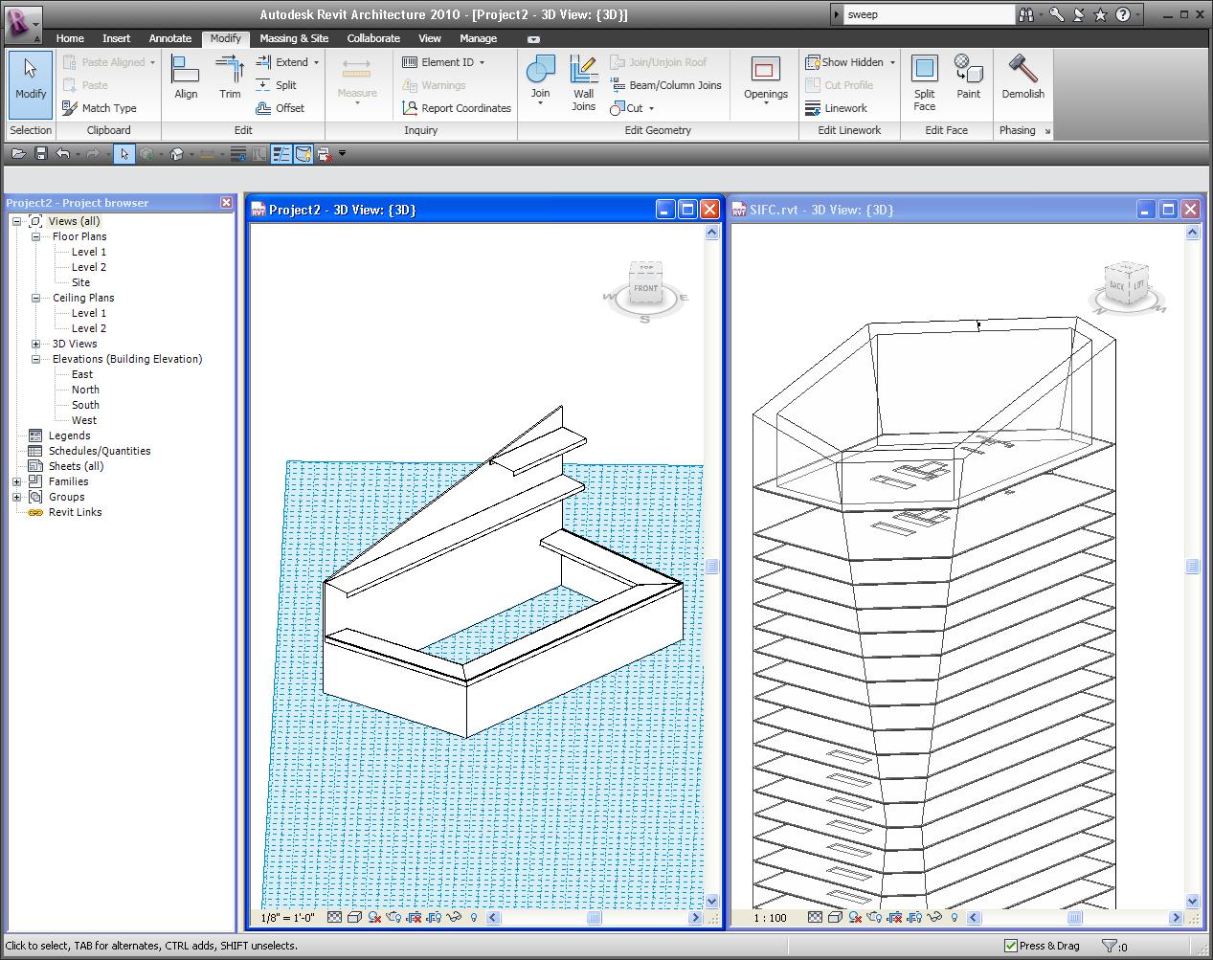This screenshot has height=960, width=1213.
Task: Click the Save icon in quick access toolbar
Action: pyautogui.click(x=41, y=153)
